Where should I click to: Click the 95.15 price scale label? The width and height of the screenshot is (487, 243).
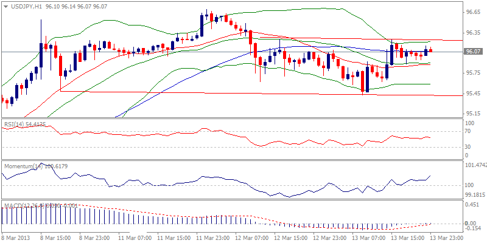473,114
